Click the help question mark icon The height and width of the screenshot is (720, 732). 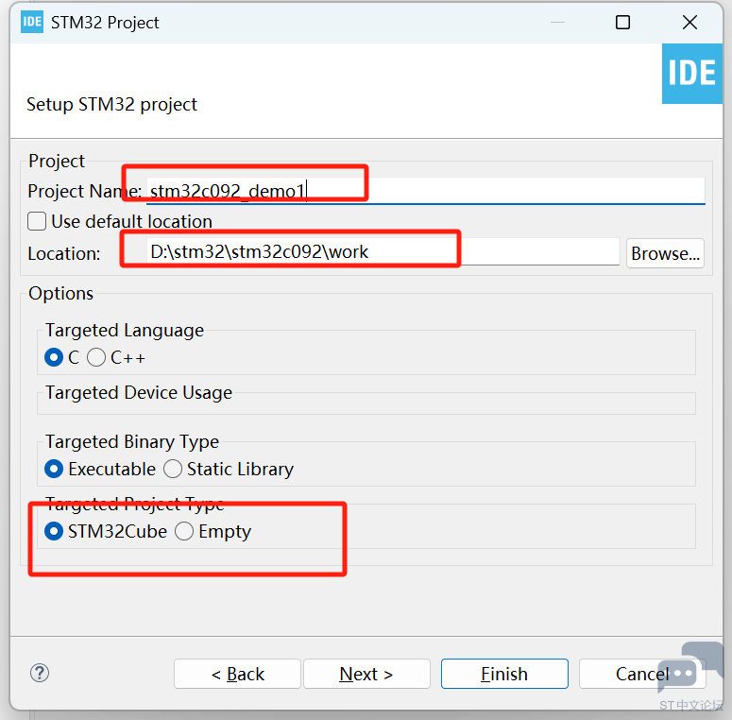40,673
